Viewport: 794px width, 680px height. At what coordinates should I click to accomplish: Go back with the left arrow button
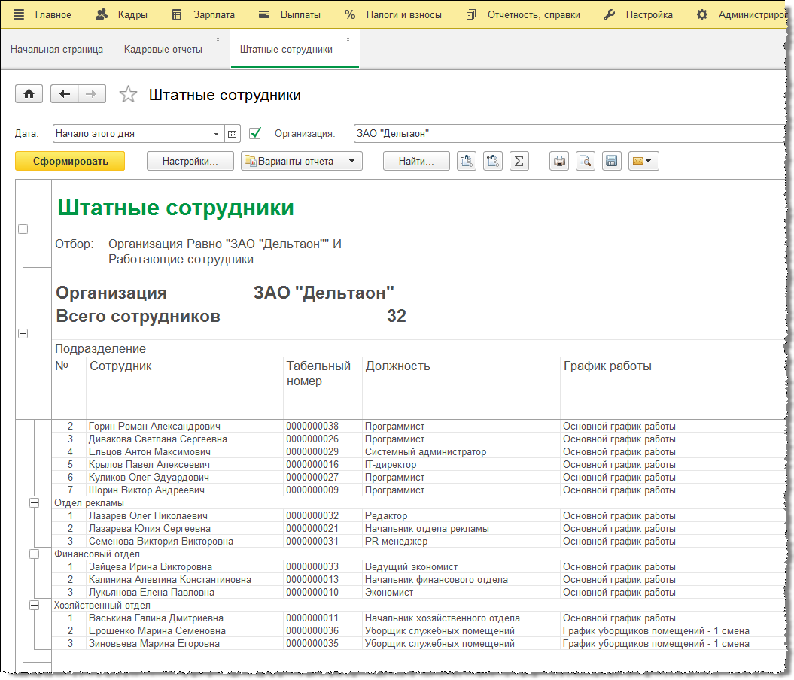click(64, 93)
